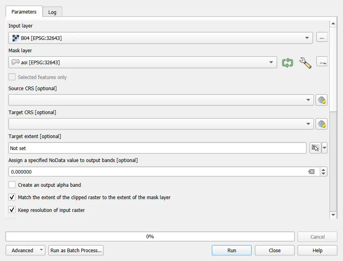The width and height of the screenshot is (343, 261).
Task: Click the Source CRS [optional] label
Action: coord(33,89)
